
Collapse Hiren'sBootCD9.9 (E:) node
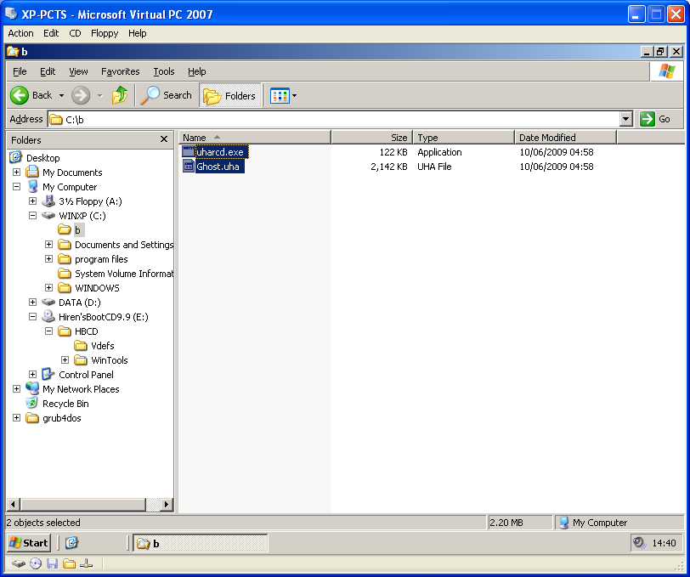point(32,316)
